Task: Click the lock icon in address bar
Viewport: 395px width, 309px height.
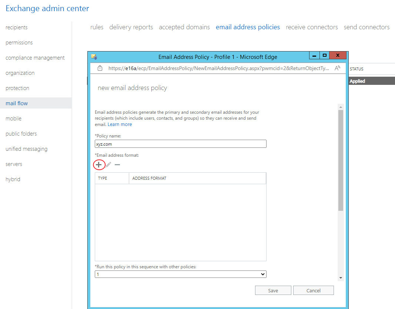Action: (100, 68)
